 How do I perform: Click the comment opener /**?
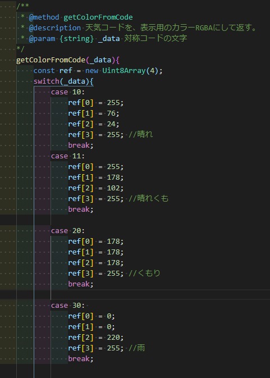(22, 7)
